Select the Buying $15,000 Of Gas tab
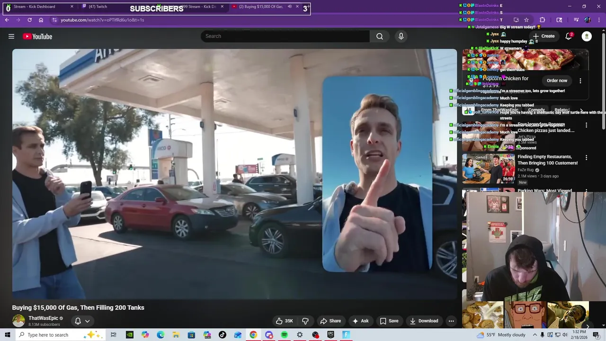 [x=266, y=7]
